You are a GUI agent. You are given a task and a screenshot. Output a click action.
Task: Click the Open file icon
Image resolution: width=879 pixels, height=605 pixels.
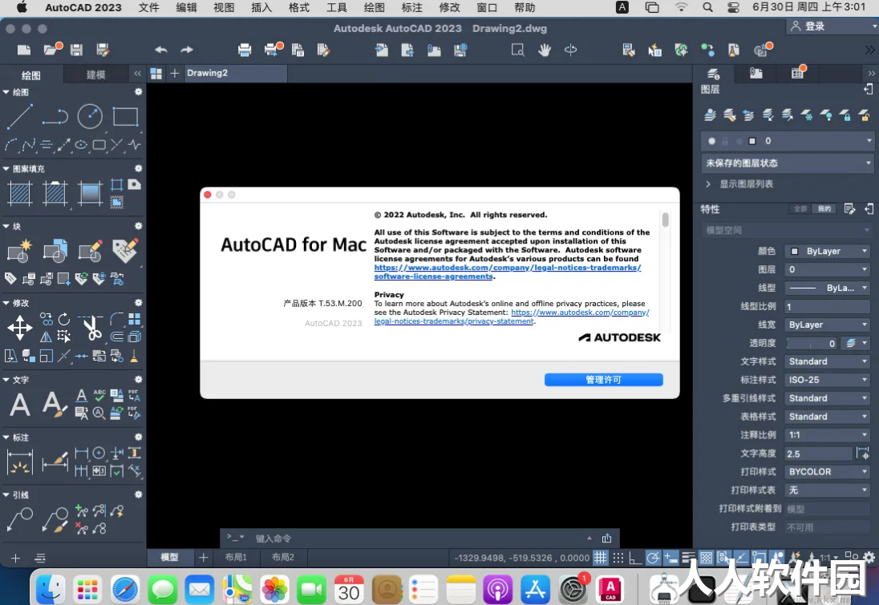(52, 50)
